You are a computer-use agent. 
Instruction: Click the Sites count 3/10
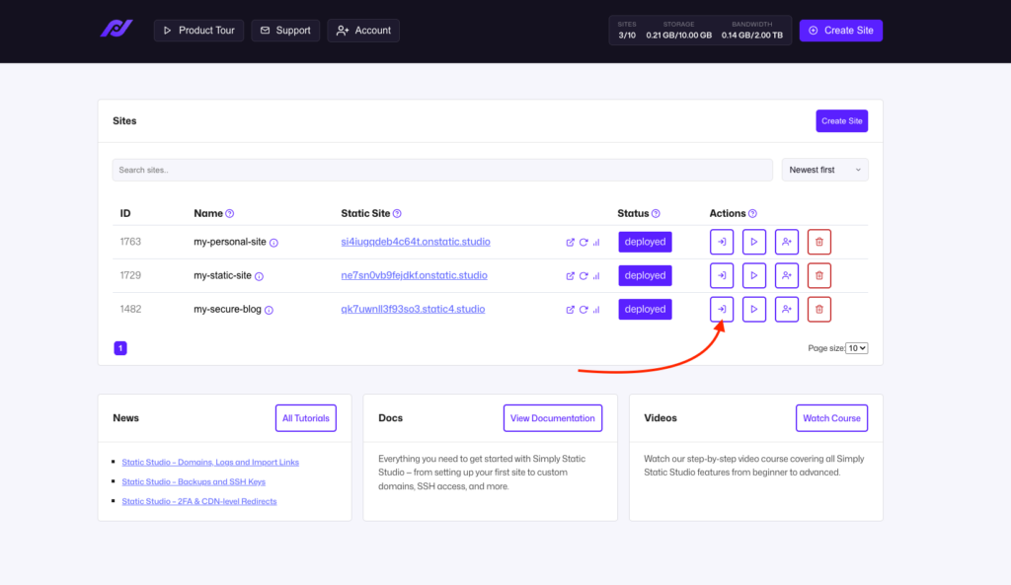point(627,36)
